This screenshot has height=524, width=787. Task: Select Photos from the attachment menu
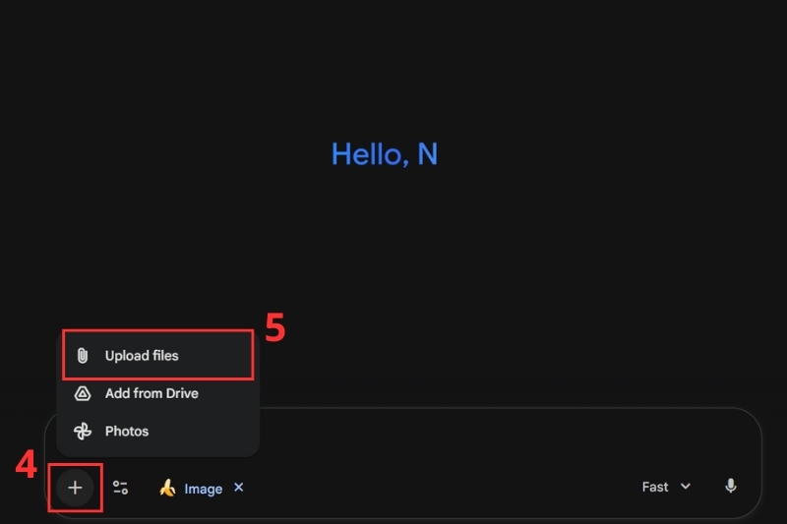tap(127, 431)
